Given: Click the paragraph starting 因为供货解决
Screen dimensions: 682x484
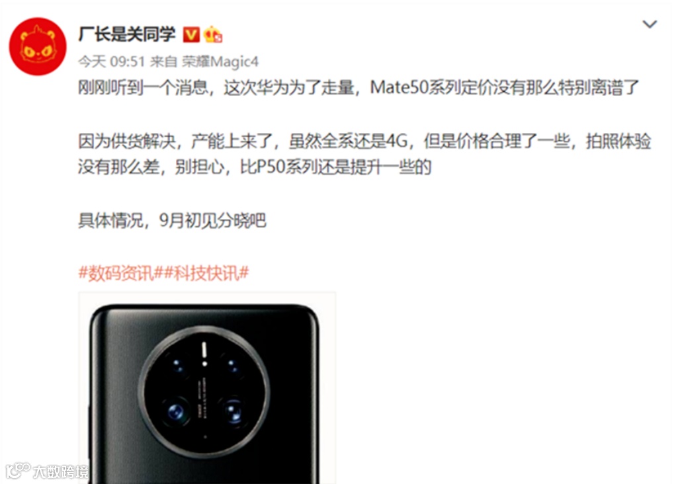Looking at the screenshot, I should point(364,154).
